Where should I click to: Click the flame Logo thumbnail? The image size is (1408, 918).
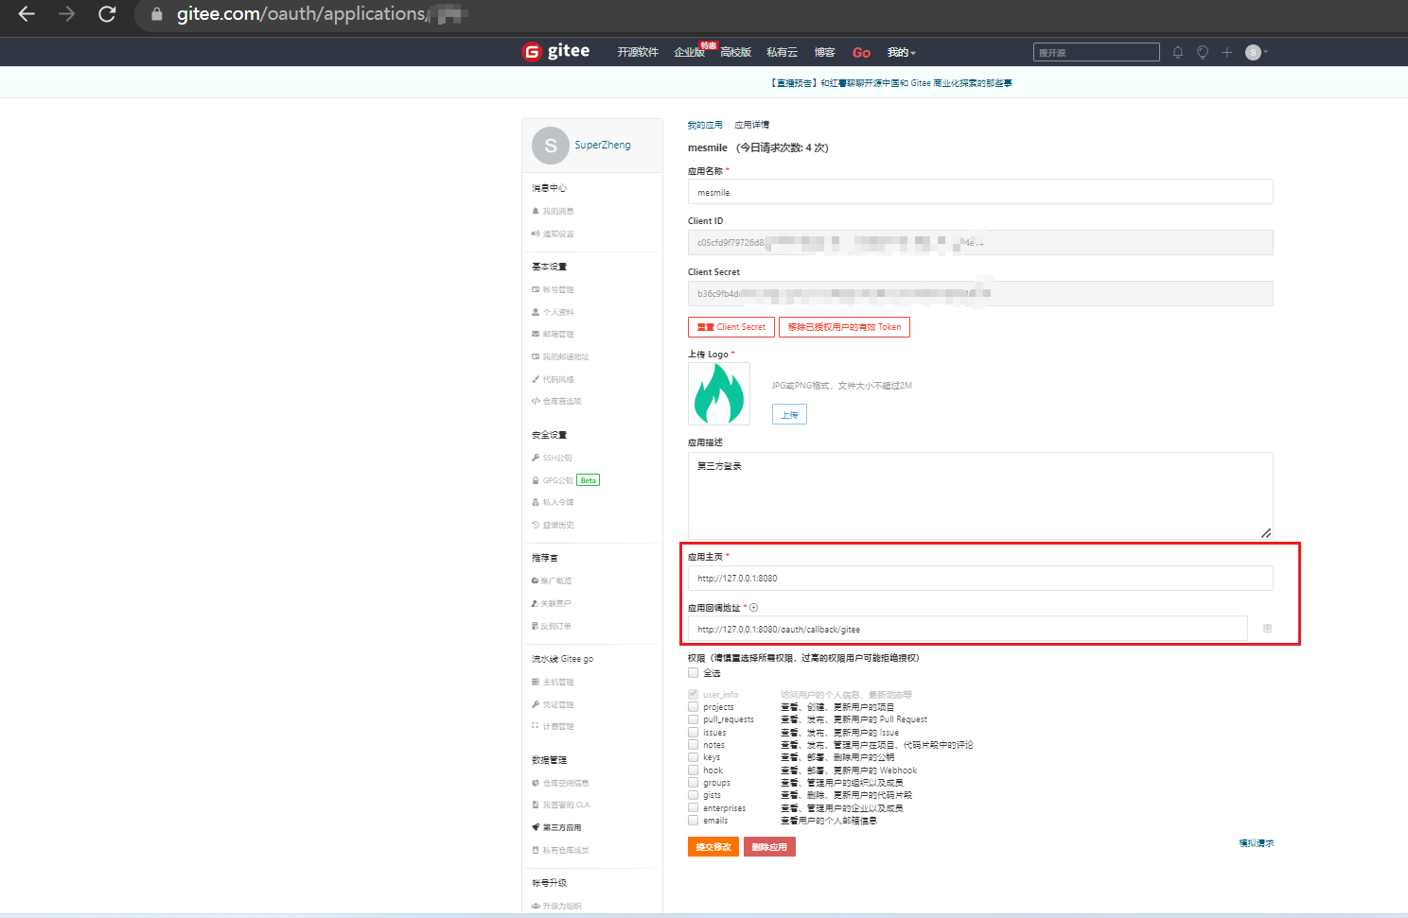point(719,393)
